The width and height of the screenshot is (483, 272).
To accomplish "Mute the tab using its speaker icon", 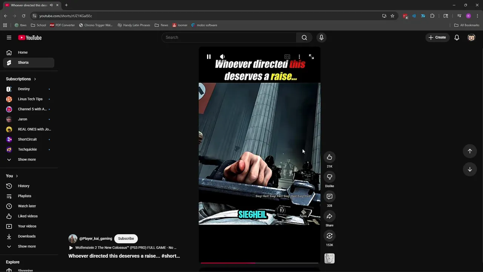I will coord(51,5).
